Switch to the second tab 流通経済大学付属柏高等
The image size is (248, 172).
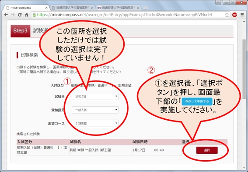[x=73, y=8]
